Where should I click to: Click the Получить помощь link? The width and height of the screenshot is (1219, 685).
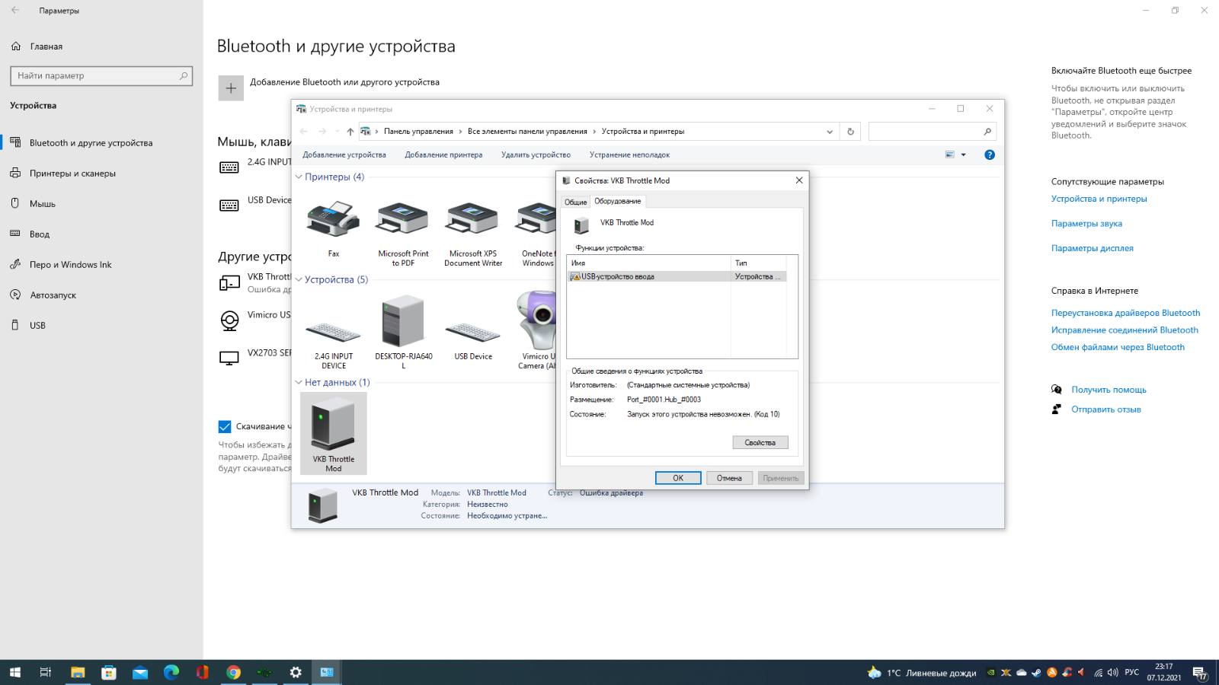tap(1109, 390)
